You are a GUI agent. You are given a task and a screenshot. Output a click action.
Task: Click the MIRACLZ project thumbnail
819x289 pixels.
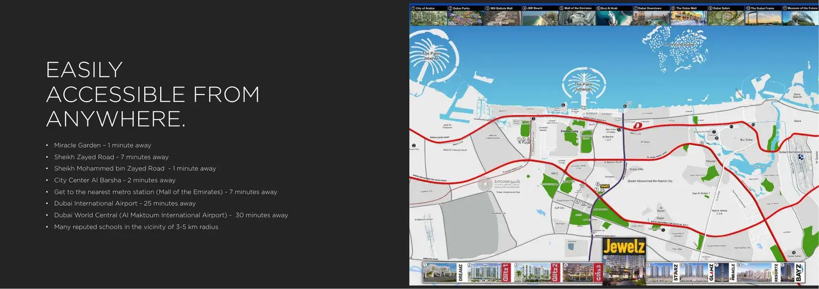726,273
